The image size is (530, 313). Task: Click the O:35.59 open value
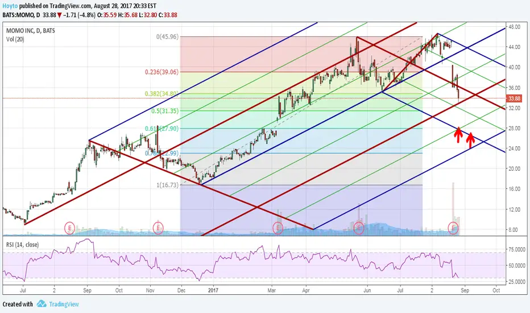point(106,15)
